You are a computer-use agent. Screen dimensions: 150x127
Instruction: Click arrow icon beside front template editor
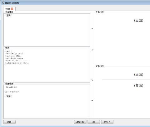tap(92, 29)
